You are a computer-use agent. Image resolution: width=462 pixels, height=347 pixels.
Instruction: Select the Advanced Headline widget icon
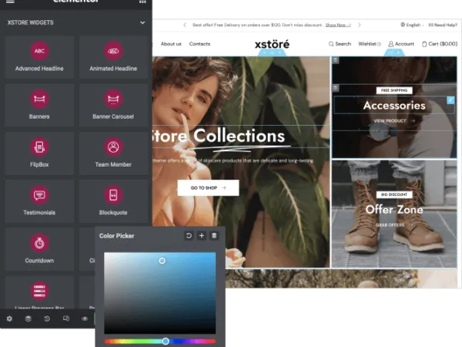pyautogui.click(x=39, y=51)
